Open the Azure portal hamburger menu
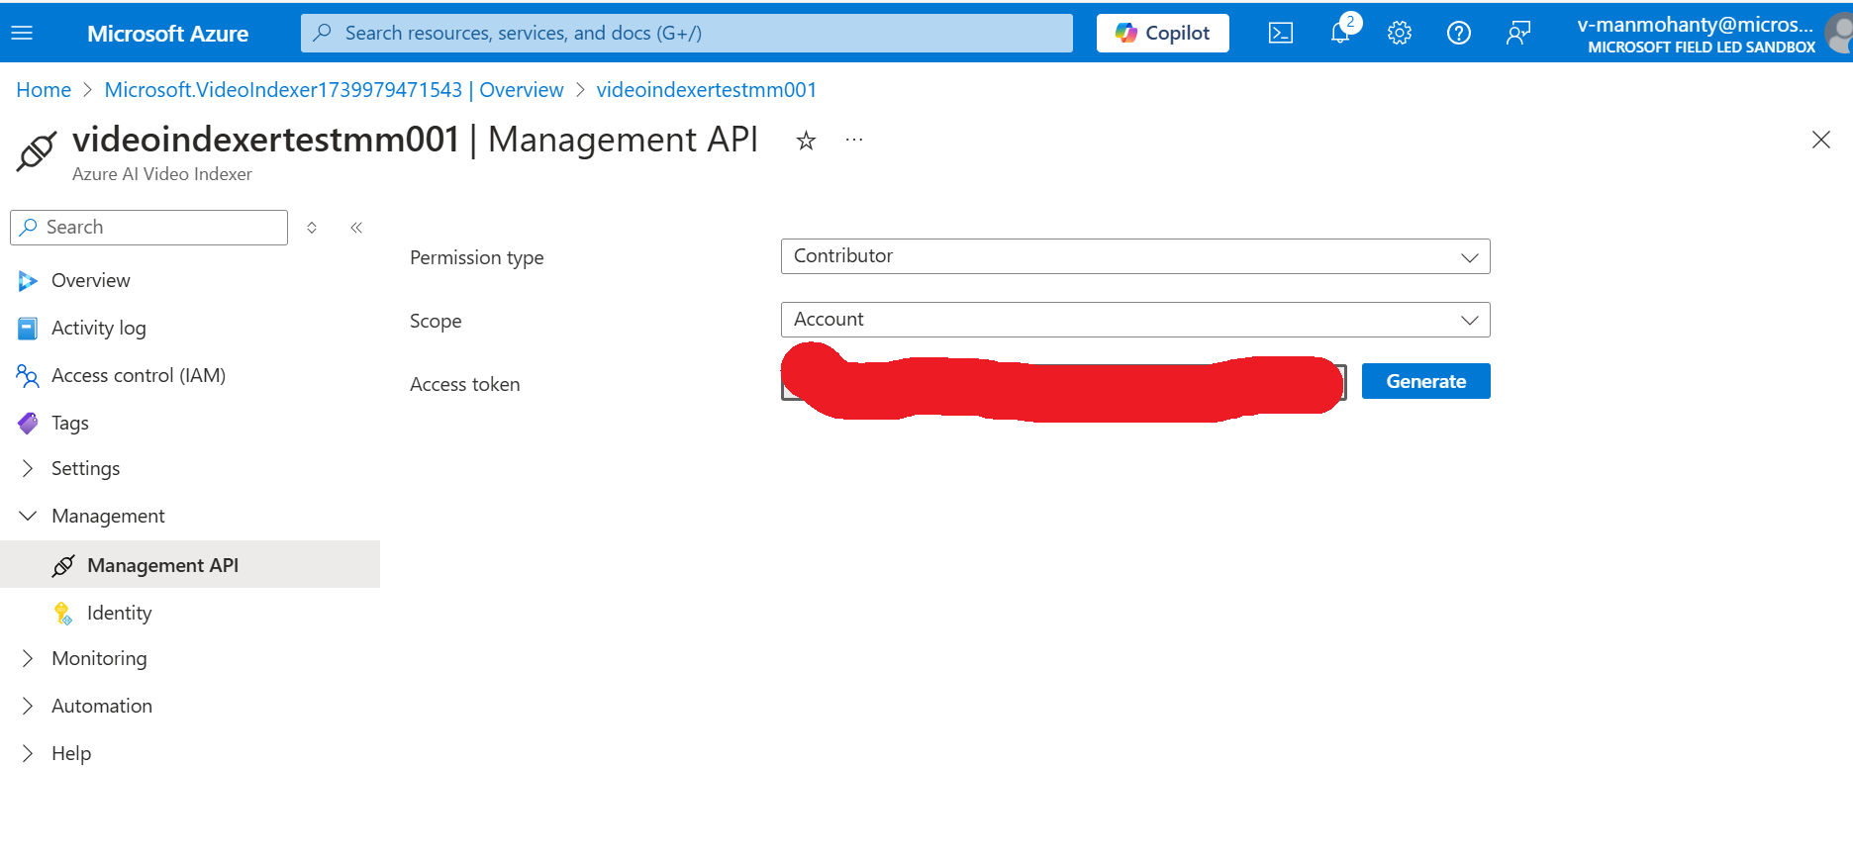The image size is (1853, 864). (x=22, y=33)
